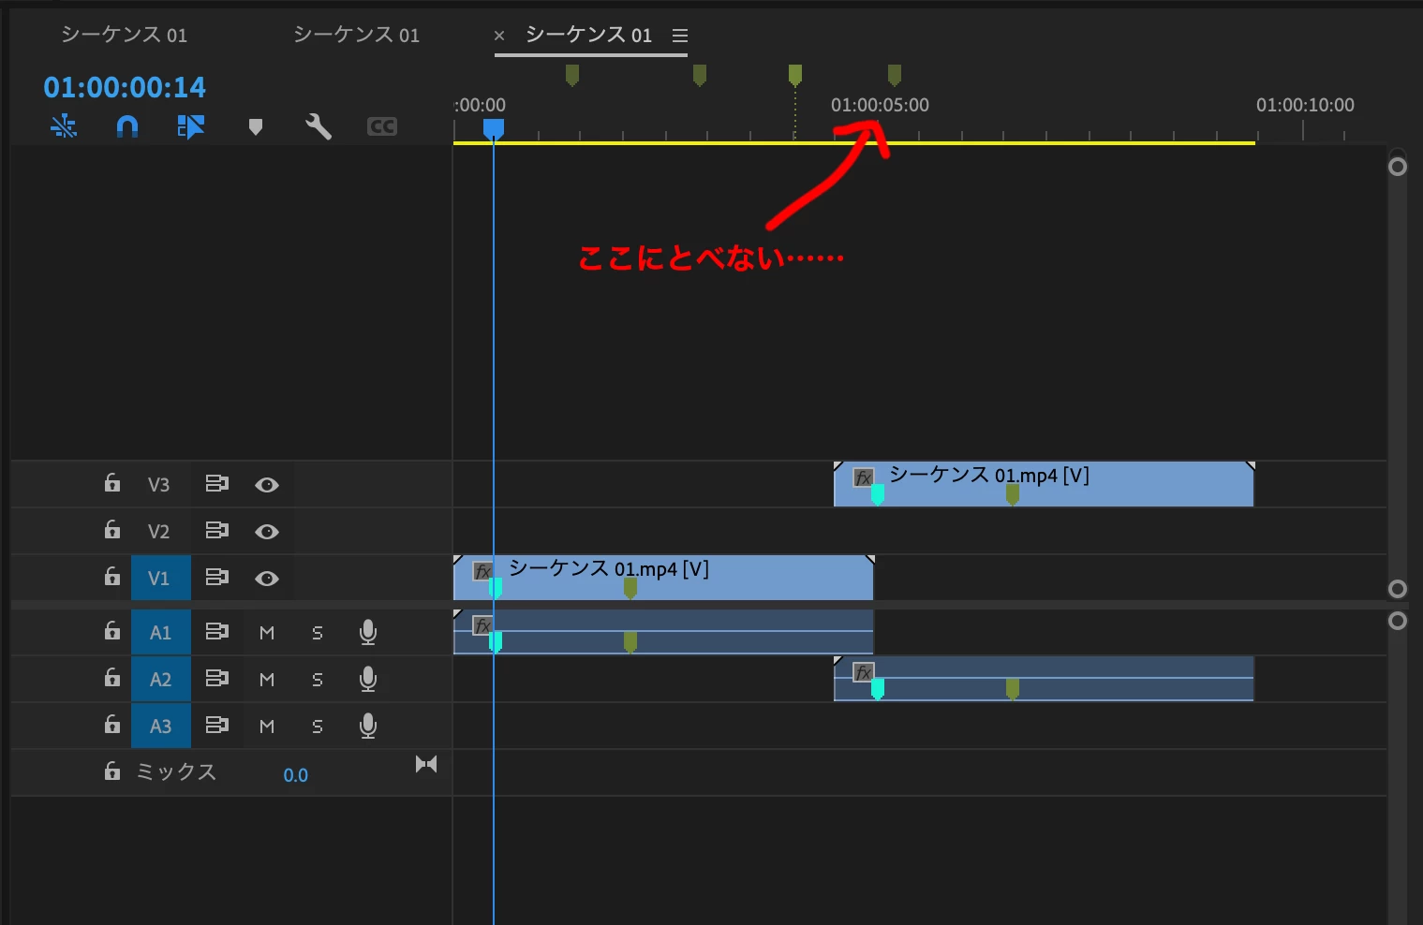Toggle lock on track A1
1423x925 pixels.
(112, 631)
